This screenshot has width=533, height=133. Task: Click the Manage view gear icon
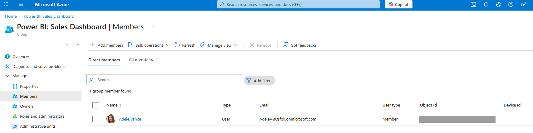(203, 45)
